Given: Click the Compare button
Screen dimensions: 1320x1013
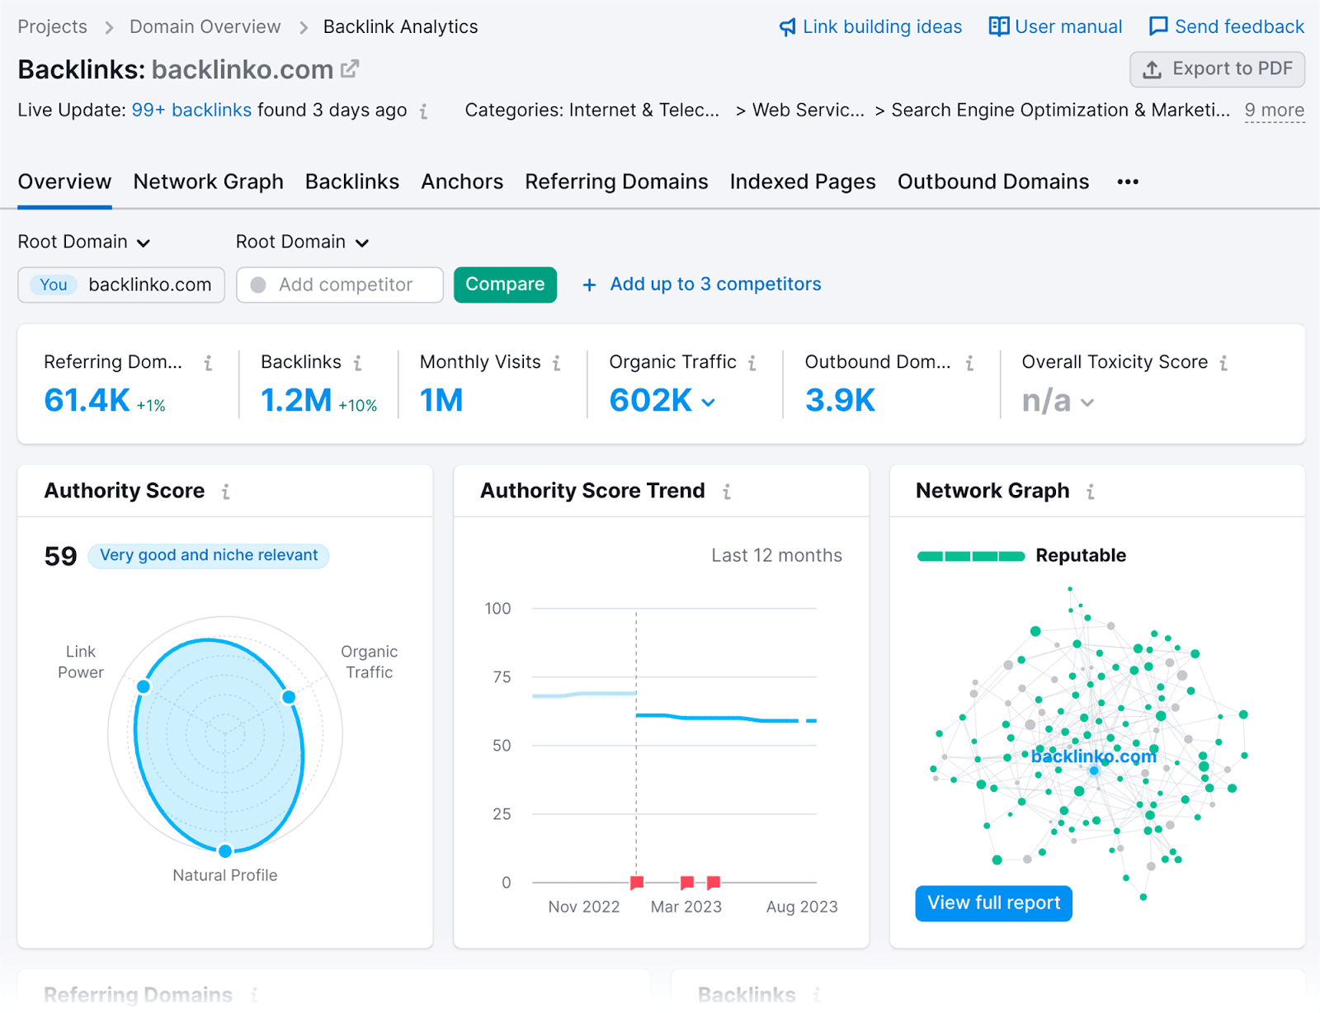Looking at the screenshot, I should click(505, 285).
